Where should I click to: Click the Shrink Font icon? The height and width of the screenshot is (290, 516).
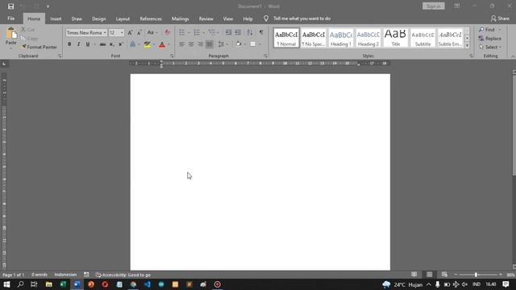139,32
